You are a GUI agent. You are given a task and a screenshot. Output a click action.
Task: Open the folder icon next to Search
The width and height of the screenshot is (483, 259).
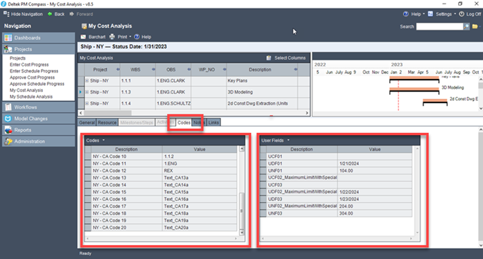click(x=475, y=26)
